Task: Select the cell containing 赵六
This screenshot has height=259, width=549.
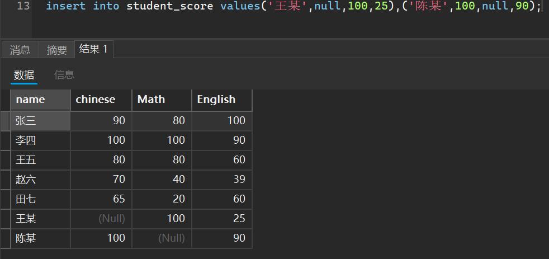Action: 41,180
